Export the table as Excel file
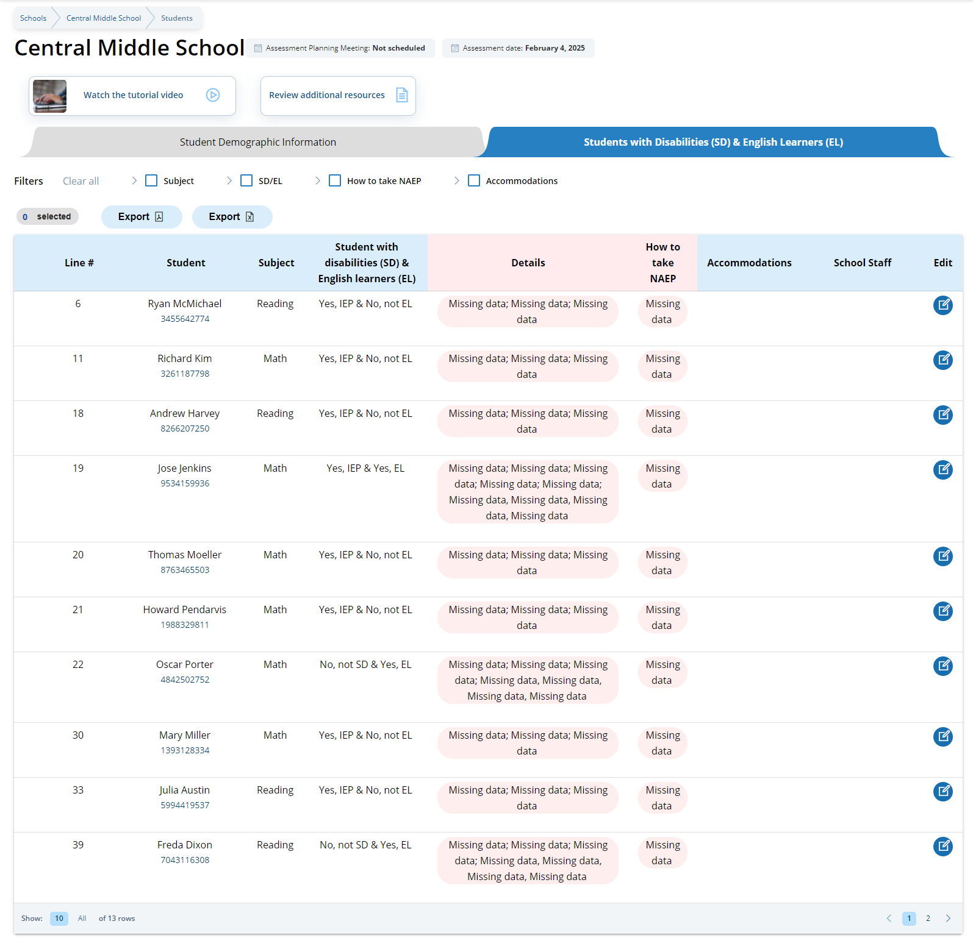The width and height of the screenshot is (973, 938). (x=232, y=217)
